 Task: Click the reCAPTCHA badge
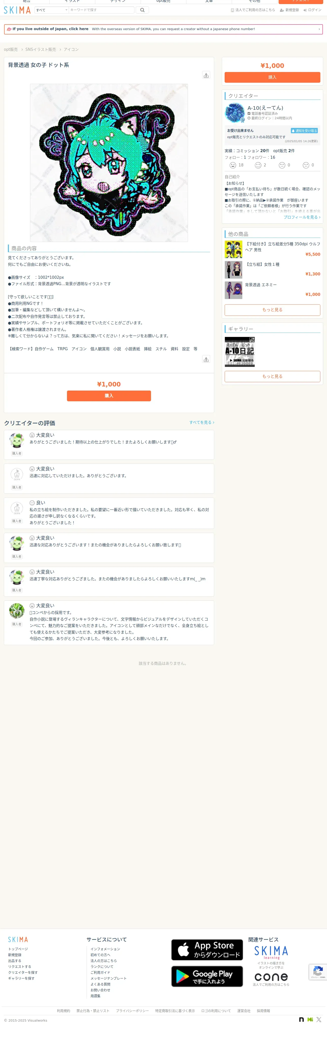coord(318,972)
